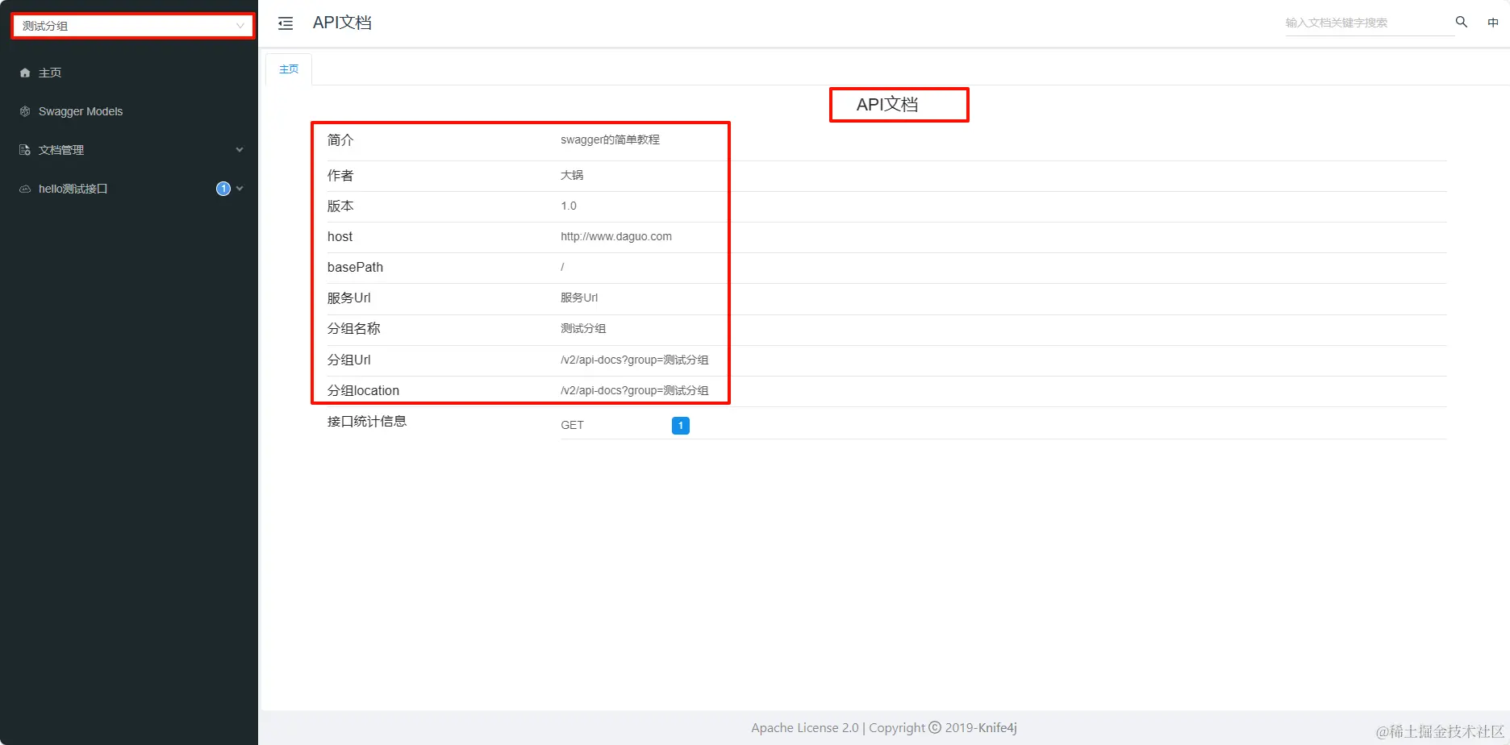Click the Copyright 2019-Knife4j footer text
This screenshot has width=1510, height=745.
tap(943, 728)
